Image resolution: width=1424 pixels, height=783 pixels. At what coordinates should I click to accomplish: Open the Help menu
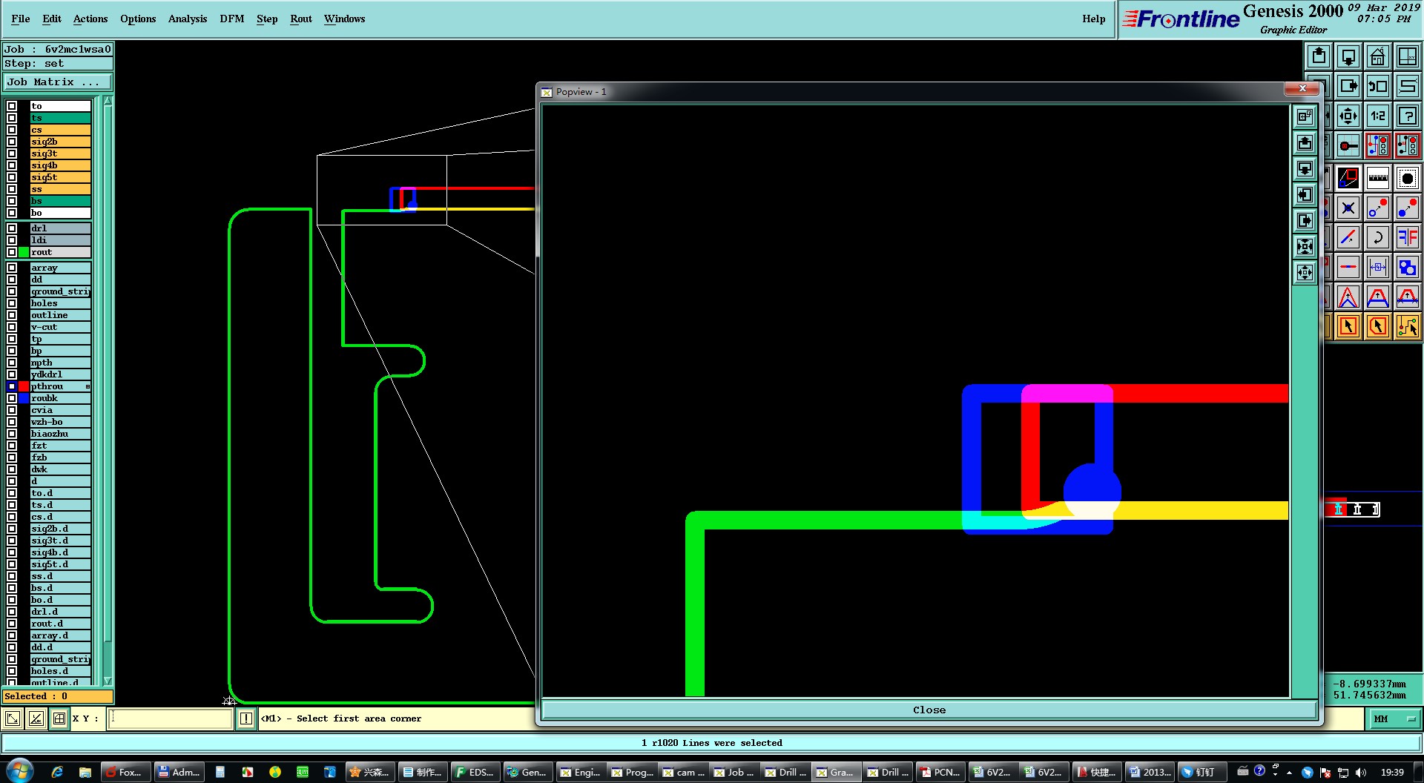(1093, 19)
